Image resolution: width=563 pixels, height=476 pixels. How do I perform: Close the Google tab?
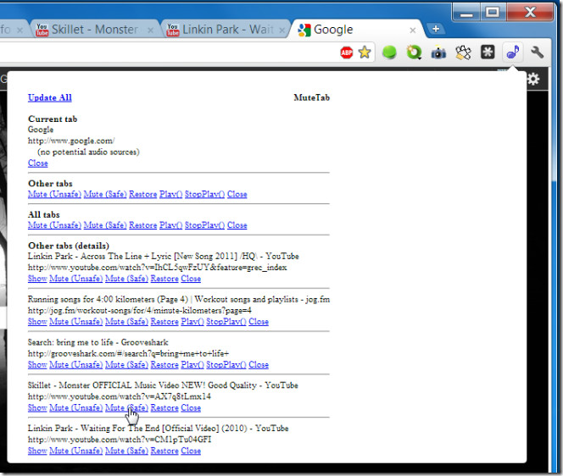[413, 30]
